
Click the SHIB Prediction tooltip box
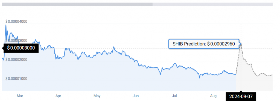(x=204, y=44)
